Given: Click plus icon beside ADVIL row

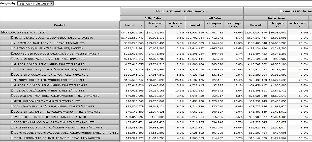Looking at the screenshot, I should pos(12,101).
